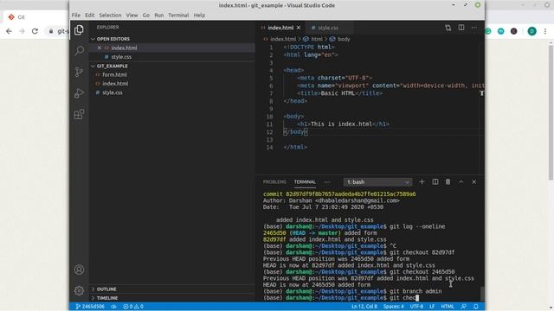Click HTML language mode status entry
The width and height of the screenshot is (554, 311).
448,307
